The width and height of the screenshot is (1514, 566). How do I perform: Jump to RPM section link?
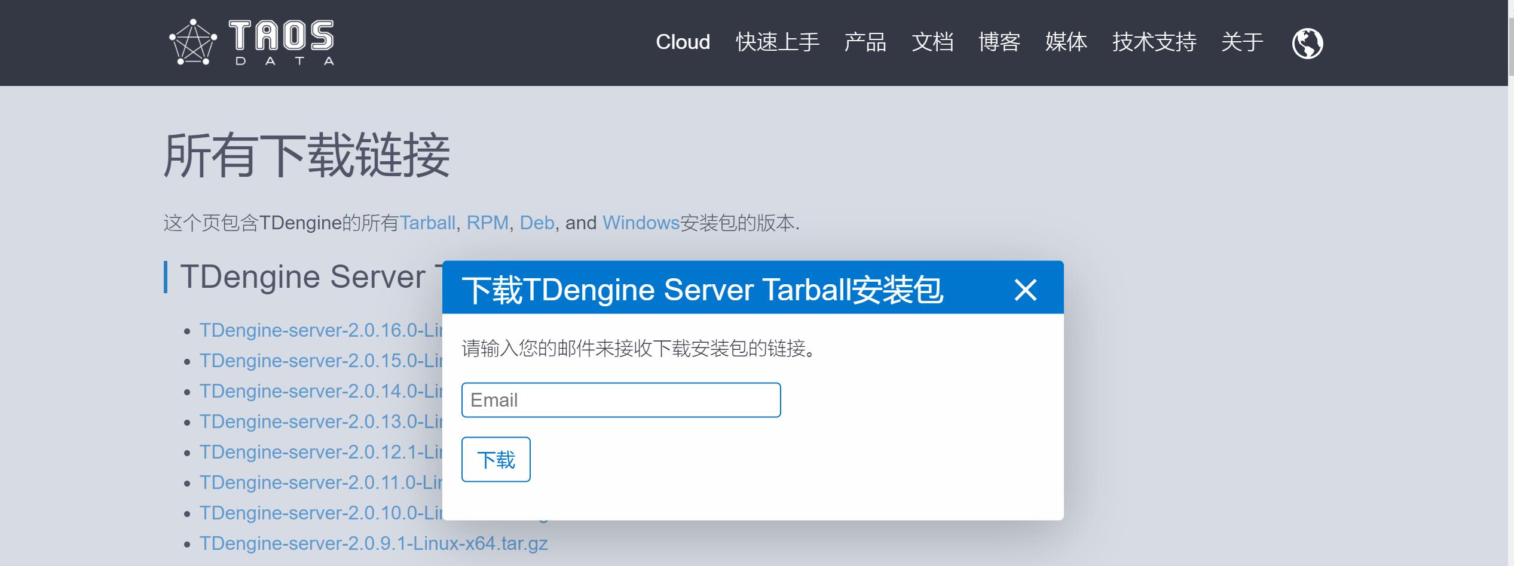click(487, 223)
